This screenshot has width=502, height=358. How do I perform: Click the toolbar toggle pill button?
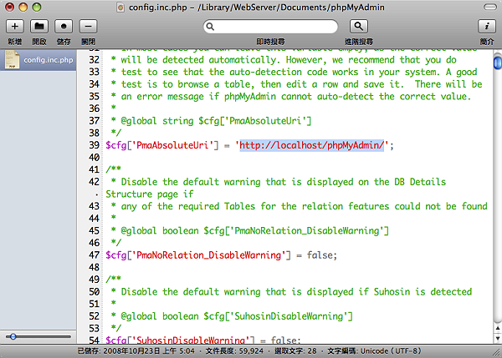489,7
